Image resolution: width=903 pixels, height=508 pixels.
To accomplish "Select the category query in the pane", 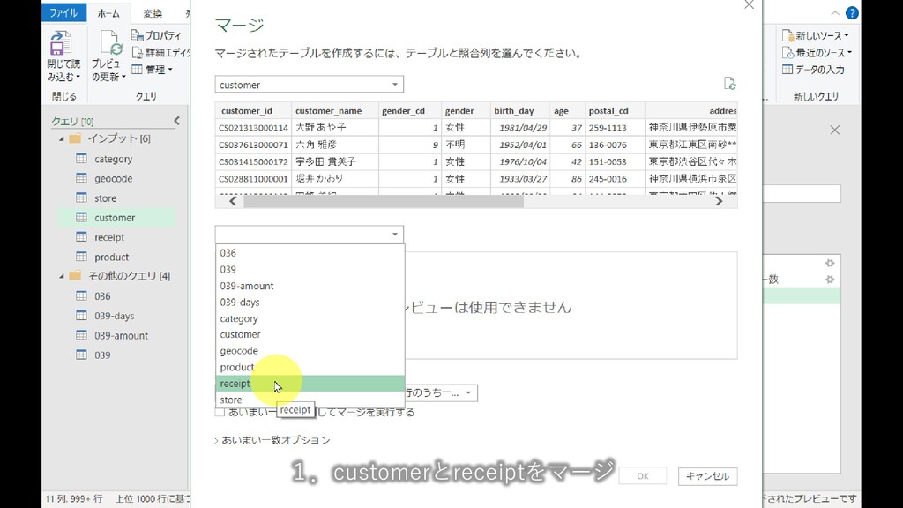I will [x=114, y=159].
